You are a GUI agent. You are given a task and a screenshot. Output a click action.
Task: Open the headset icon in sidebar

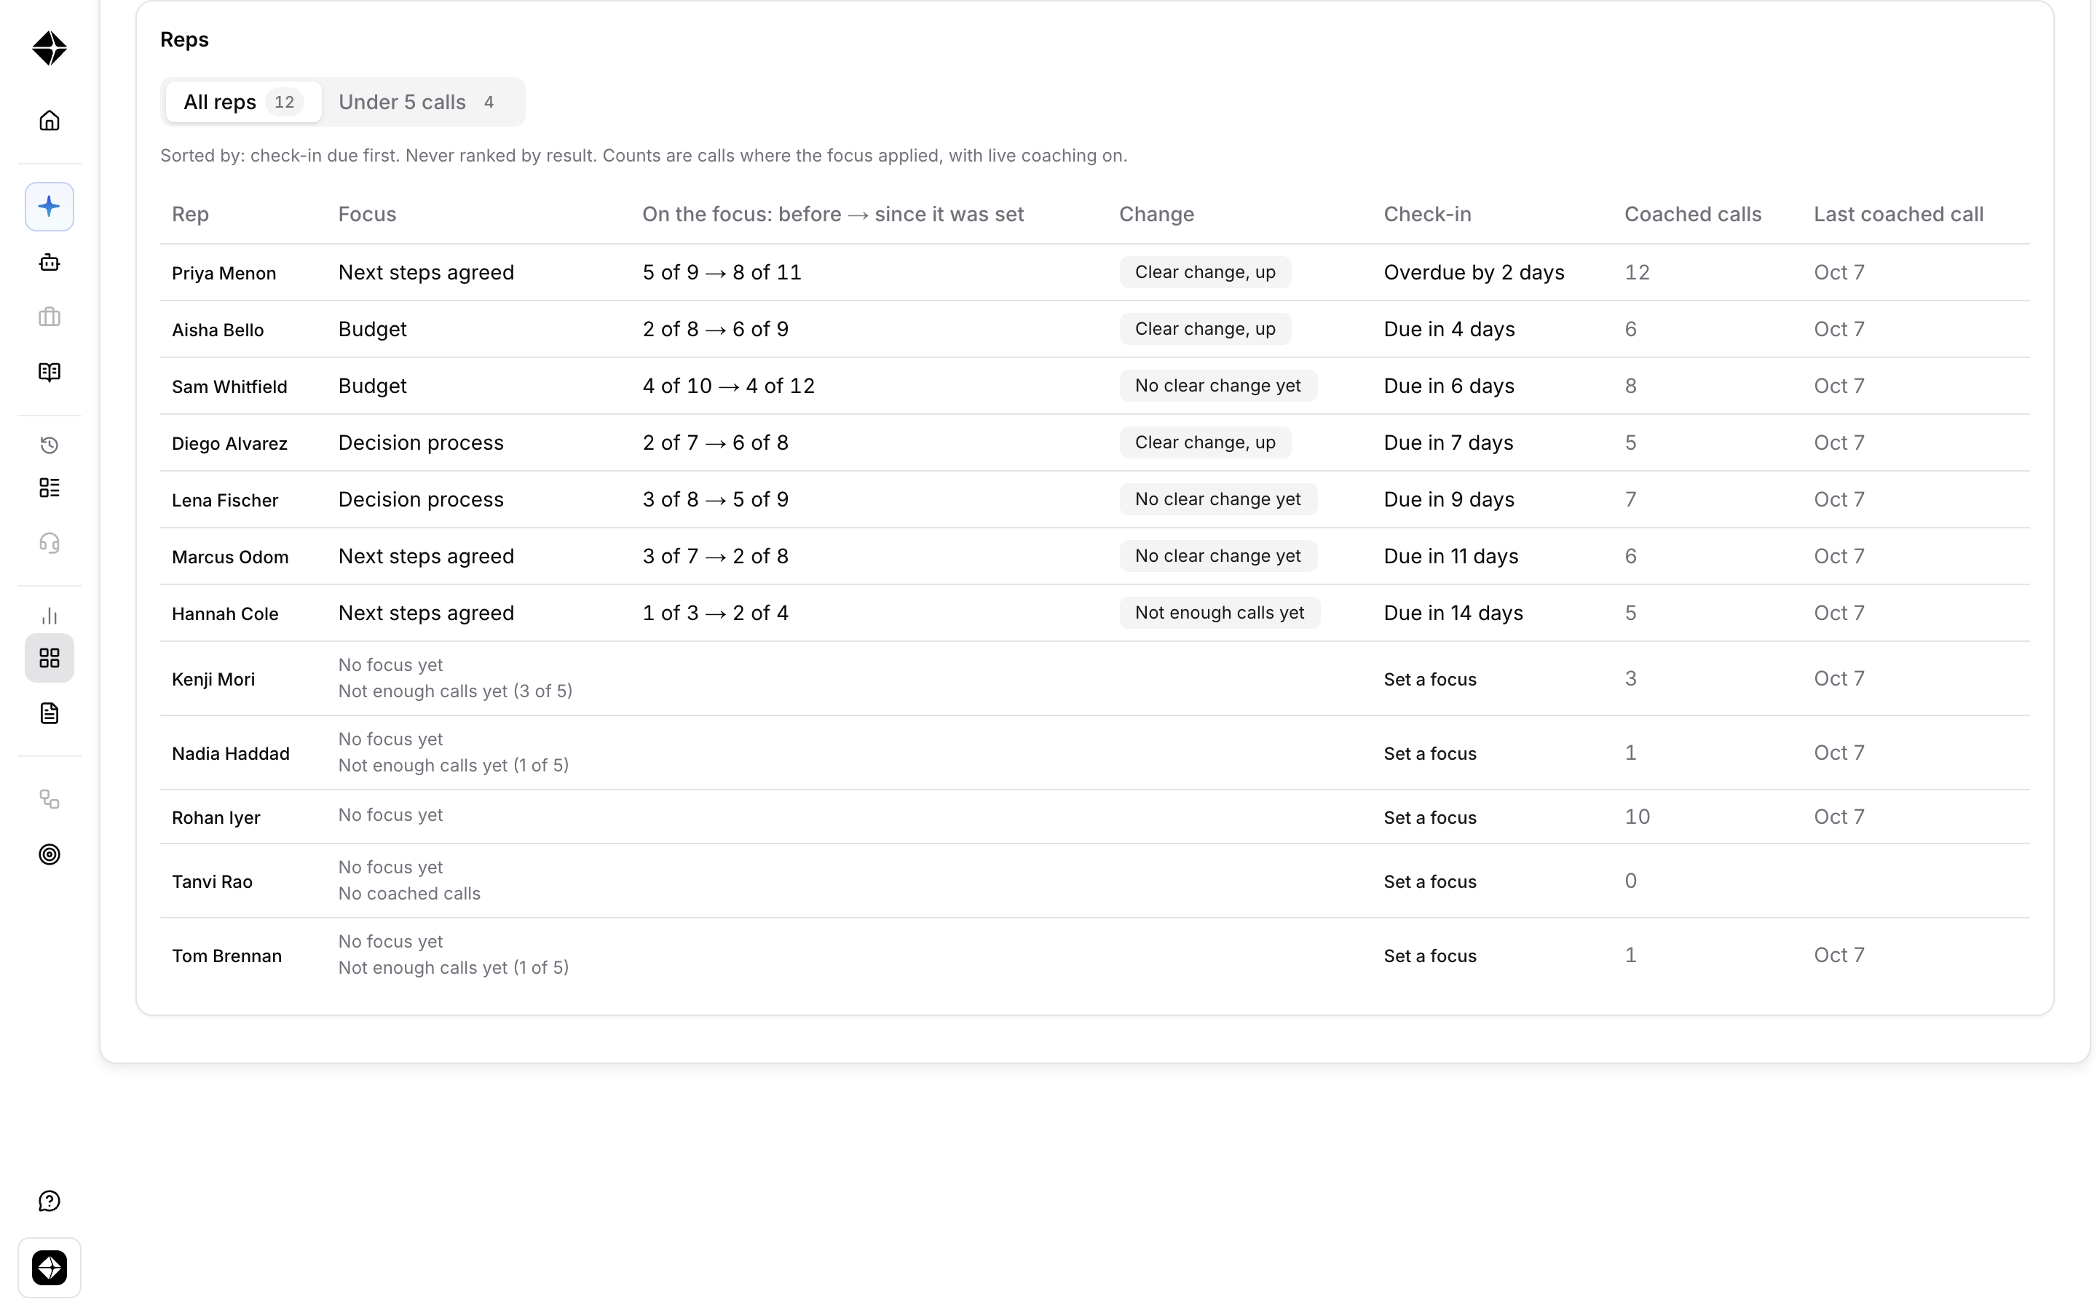[x=50, y=543]
